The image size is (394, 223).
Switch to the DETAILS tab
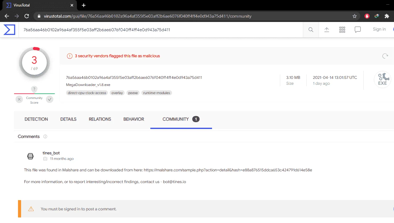[x=69, y=119]
